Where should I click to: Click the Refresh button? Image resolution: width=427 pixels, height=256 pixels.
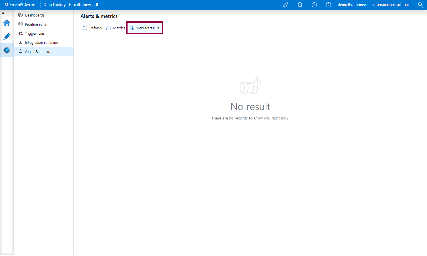coord(92,28)
